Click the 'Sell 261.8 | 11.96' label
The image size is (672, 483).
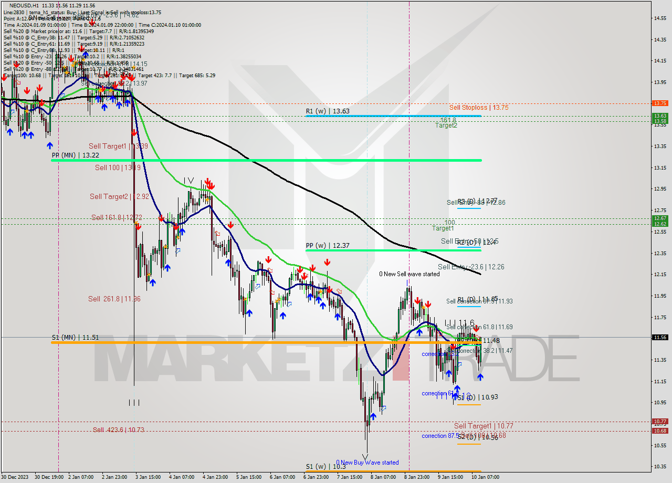114,299
